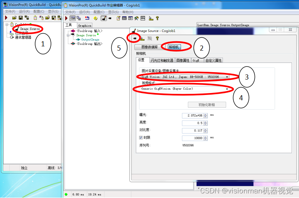Image resolution: width=299 pixels, height=198 pixels.
Task: Save QuickBuild application with floppy disk icon
Action: click(x=20, y=18)
